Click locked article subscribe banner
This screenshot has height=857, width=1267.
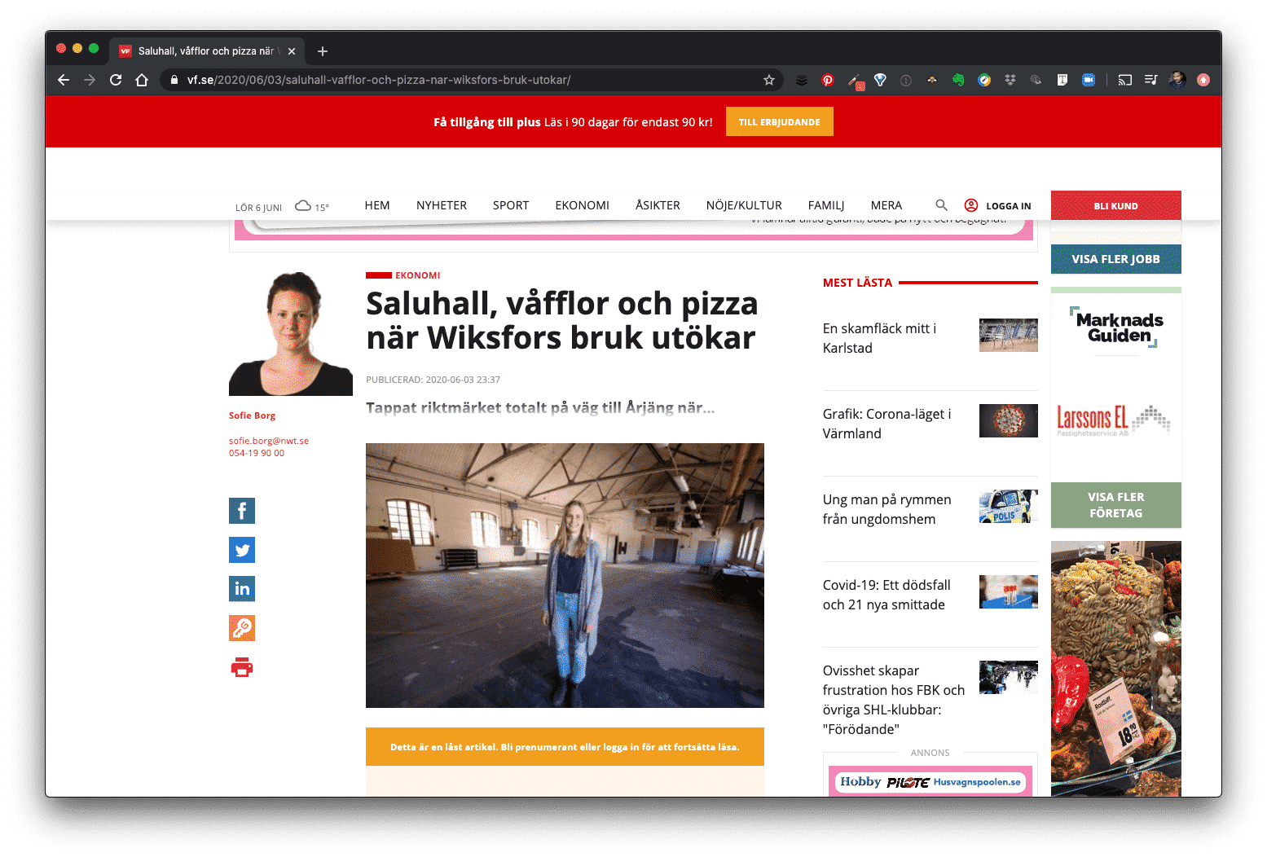point(565,746)
